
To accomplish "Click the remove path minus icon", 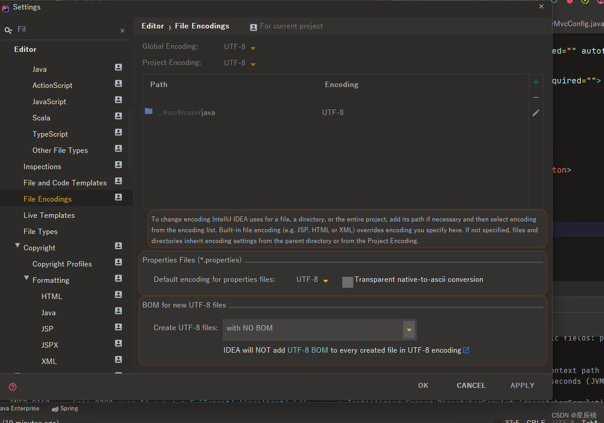I will [x=536, y=97].
